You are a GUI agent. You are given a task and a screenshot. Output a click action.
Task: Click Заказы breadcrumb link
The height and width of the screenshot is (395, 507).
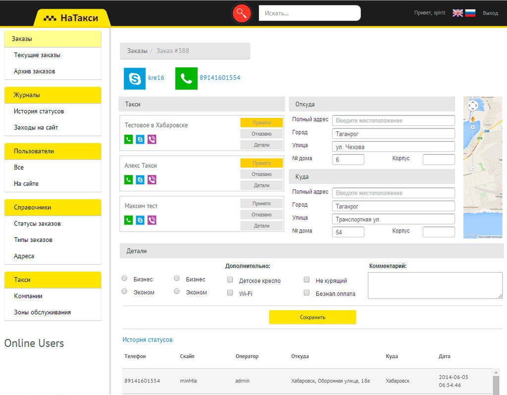pos(137,51)
